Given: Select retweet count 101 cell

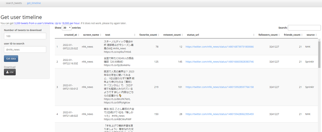Looking at the screenshot, I should (x=180, y=87).
